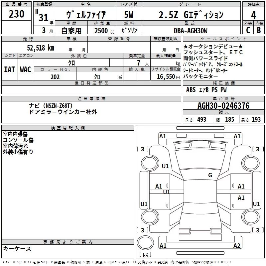266x266 pixels.
Task: Click the recycle deposit 16,550円
Action: (168, 77)
